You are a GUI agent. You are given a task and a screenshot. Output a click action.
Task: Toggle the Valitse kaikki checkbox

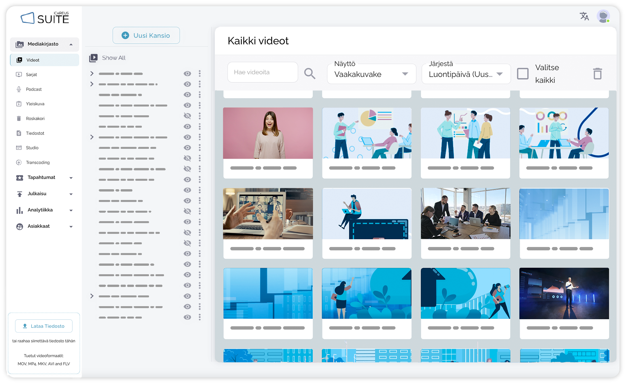(x=523, y=74)
